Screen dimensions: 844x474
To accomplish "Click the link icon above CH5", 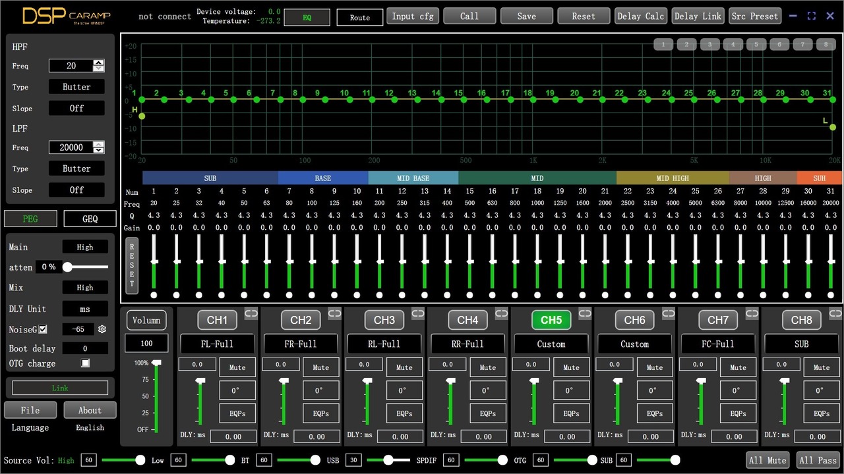I will point(585,314).
